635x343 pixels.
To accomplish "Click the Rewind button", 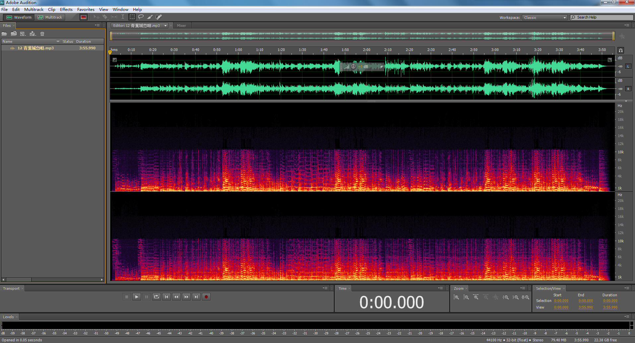I will pyautogui.click(x=176, y=297).
